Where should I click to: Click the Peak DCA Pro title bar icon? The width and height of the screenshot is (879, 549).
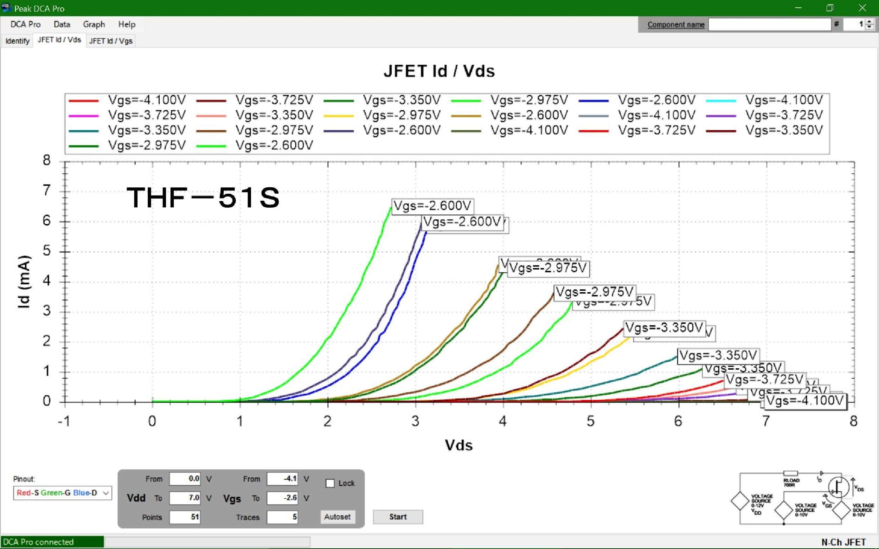(x=7, y=8)
